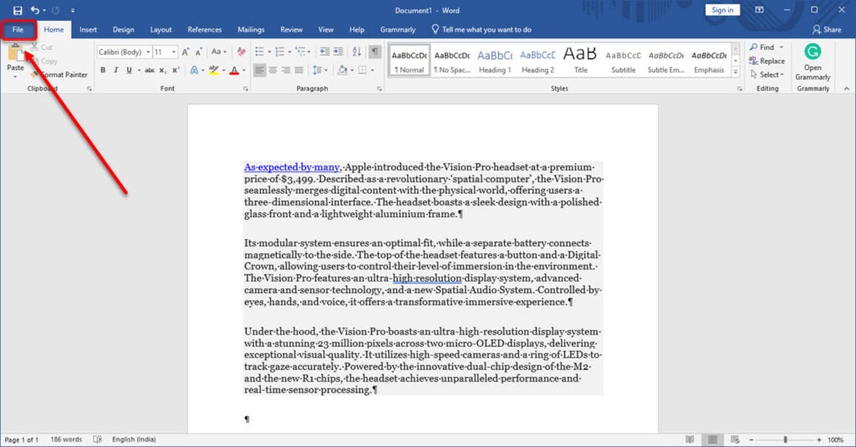
Task: Apply borders to paragraph
Action: 362,70
